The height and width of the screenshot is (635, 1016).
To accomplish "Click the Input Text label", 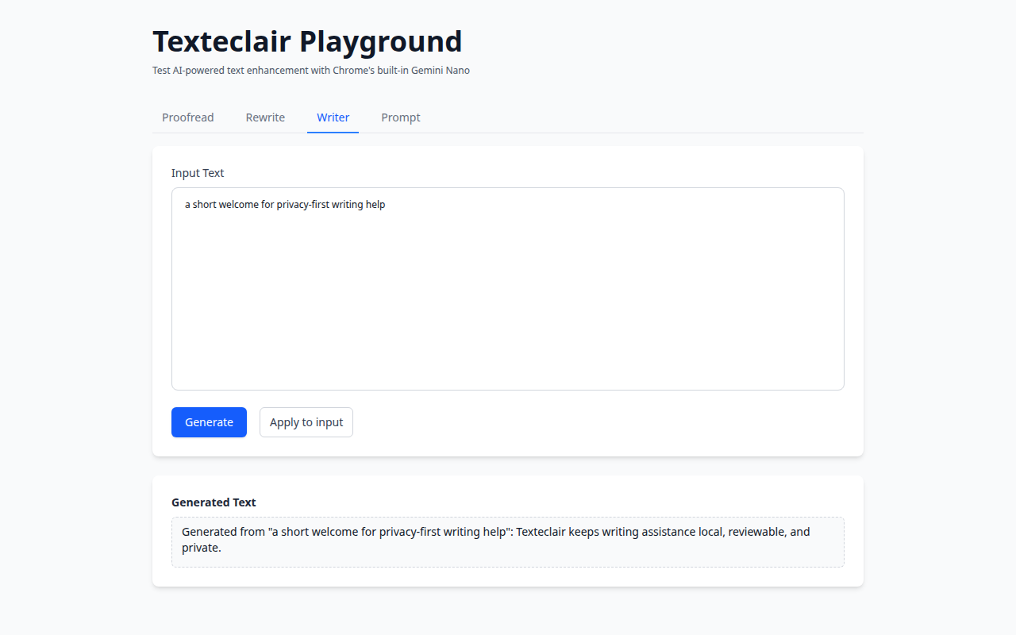I will click(x=198, y=173).
